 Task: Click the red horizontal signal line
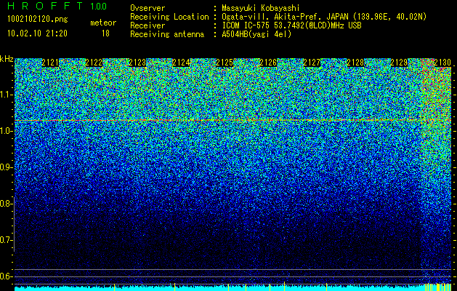click(232, 120)
